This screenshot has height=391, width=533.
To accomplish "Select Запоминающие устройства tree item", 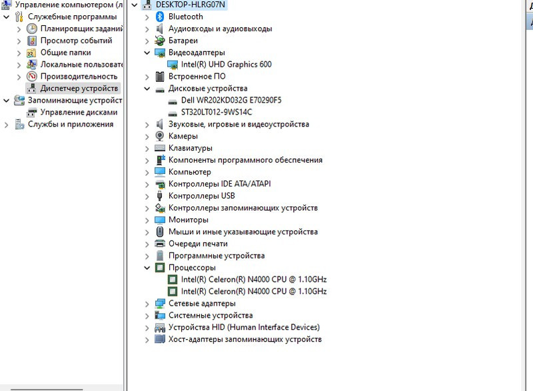I will [x=75, y=100].
